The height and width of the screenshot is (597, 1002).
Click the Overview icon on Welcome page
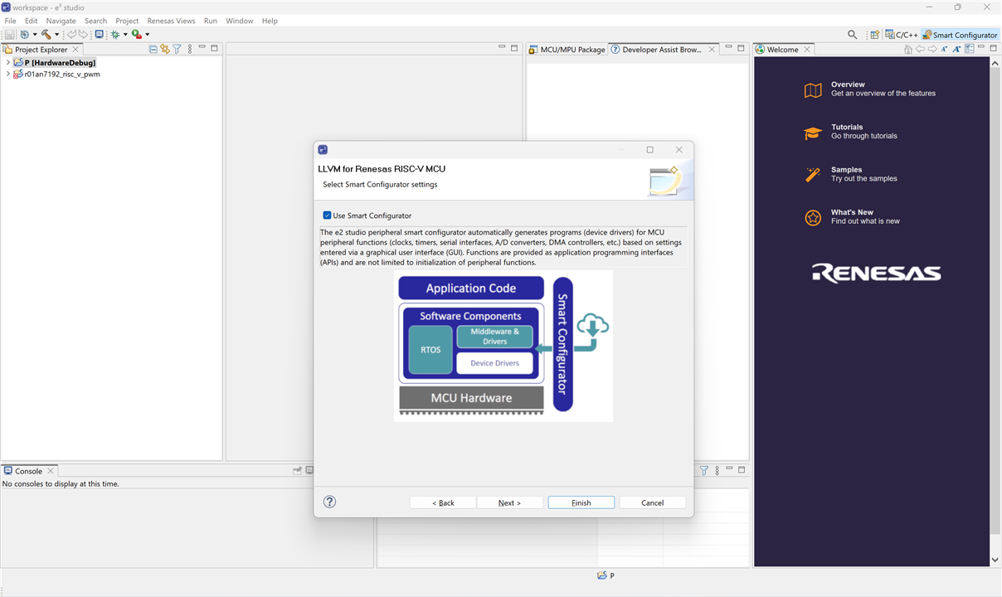(813, 90)
